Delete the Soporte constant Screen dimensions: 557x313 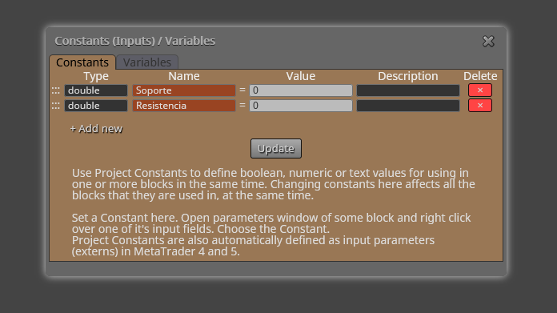tap(480, 90)
